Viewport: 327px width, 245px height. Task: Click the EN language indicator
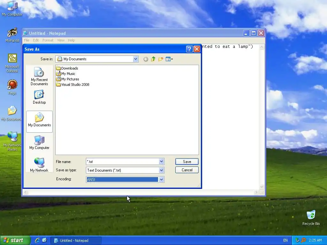point(285,241)
